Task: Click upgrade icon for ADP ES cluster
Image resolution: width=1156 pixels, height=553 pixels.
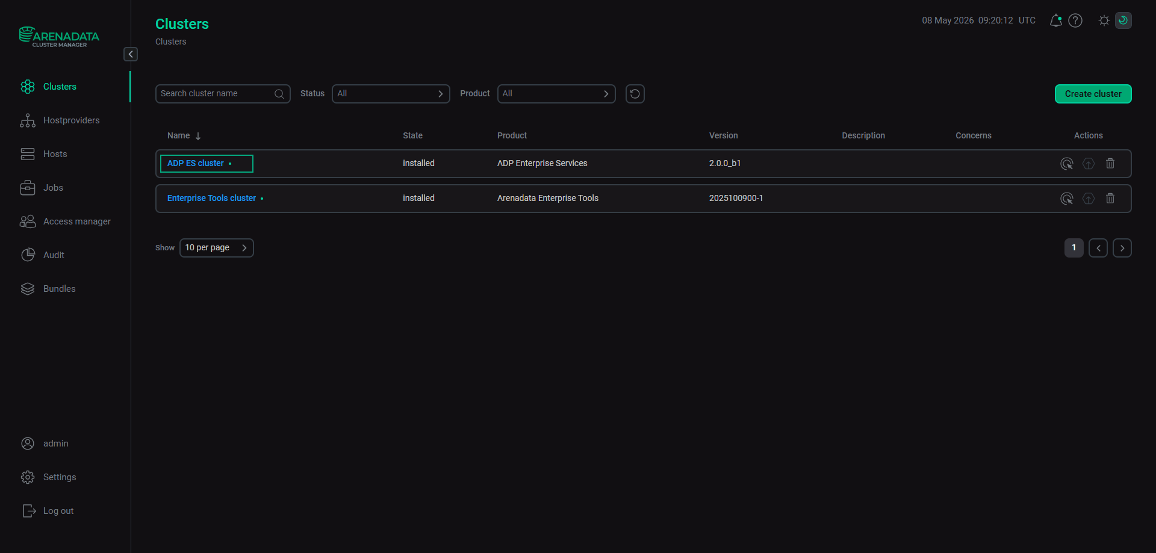Action: coord(1089,164)
